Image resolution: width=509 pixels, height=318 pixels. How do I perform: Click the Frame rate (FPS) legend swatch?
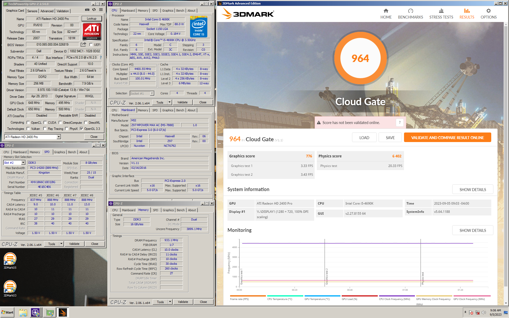point(248,296)
